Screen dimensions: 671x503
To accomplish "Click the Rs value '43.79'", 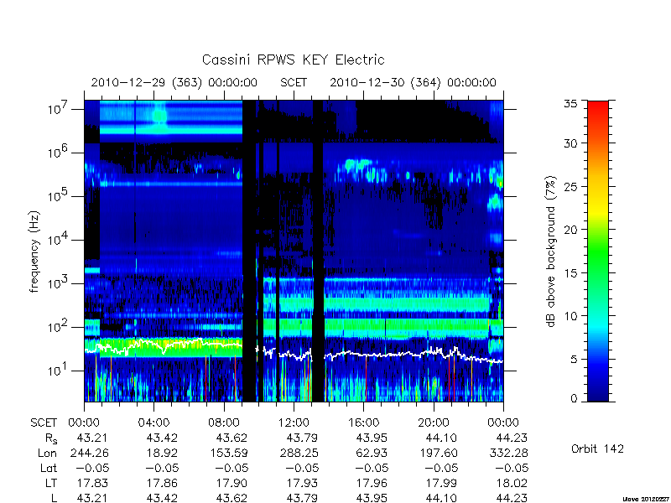I will [302, 438].
